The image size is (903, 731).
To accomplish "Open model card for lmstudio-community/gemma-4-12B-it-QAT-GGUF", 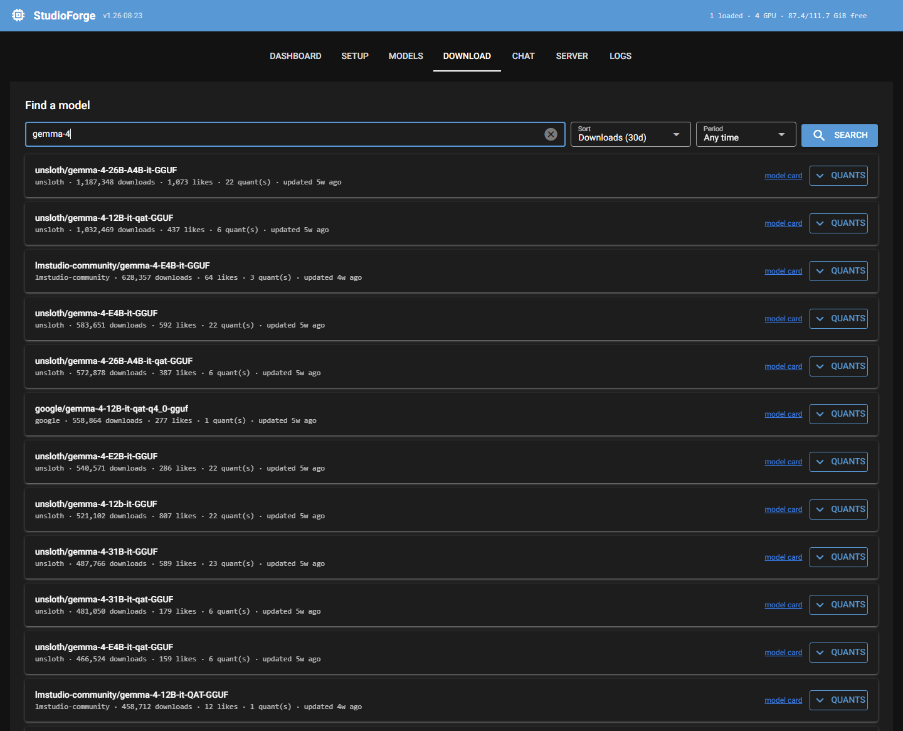I will point(783,700).
